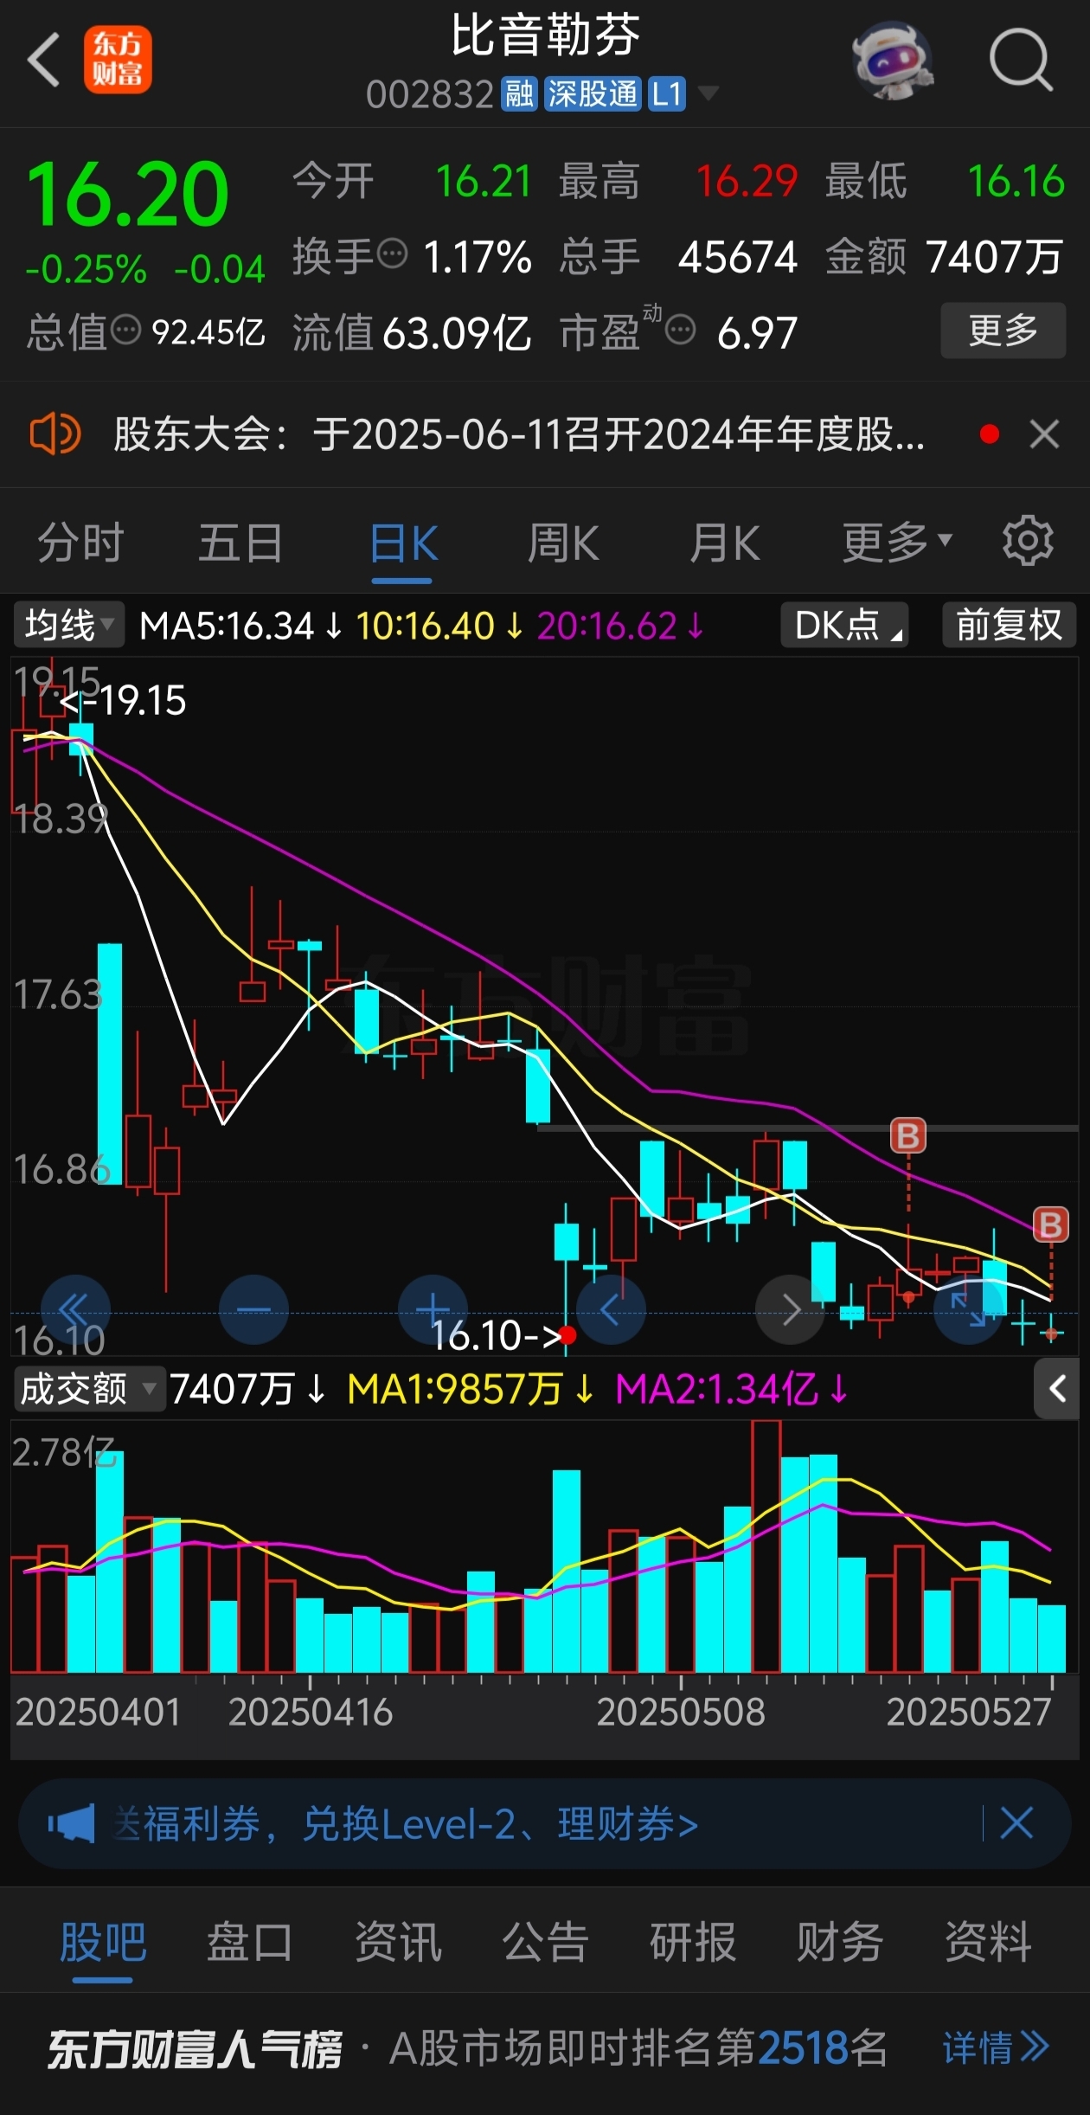Screen dimensions: 1090x2115
Task: Tap the 比音勒芬 stock name
Action: click(545, 36)
